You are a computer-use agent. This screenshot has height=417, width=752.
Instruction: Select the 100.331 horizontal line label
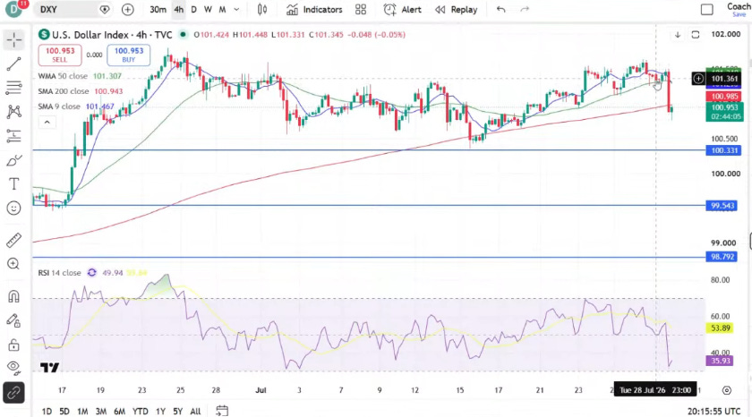(723, 150)
